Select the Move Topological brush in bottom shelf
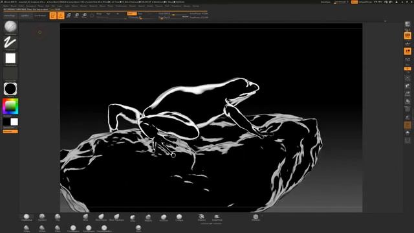Screen dimensions: 414x233 116,217
